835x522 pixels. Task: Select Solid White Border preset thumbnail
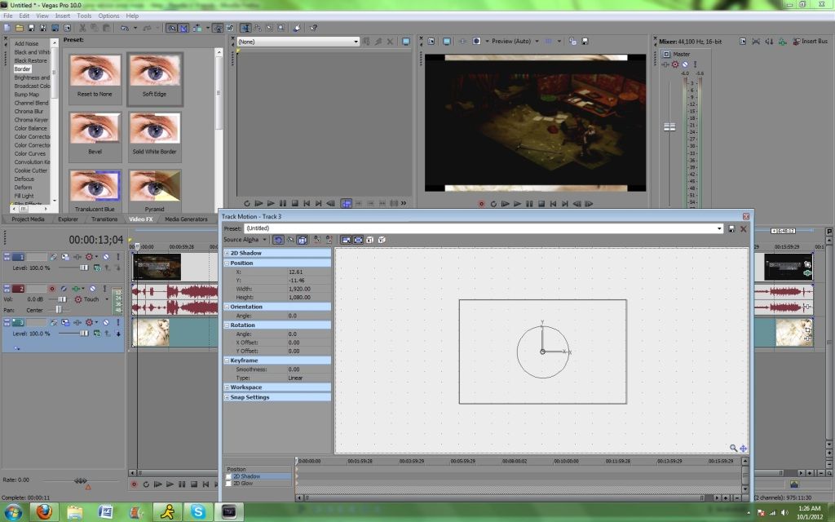[154, 136]
